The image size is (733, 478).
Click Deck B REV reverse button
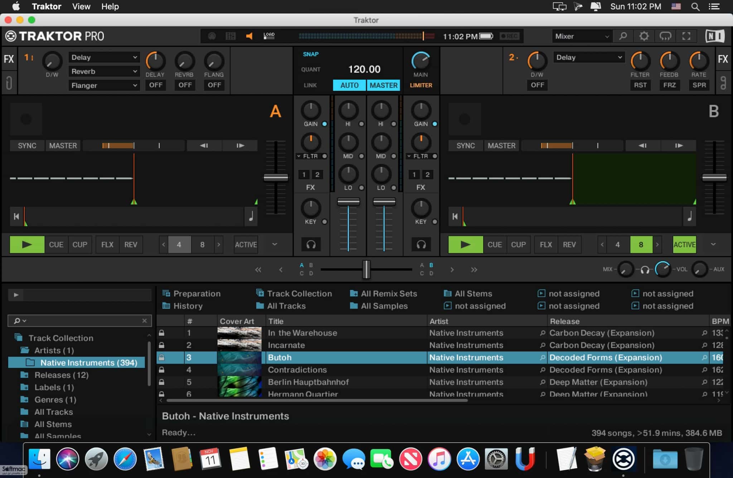coord(569,245)
